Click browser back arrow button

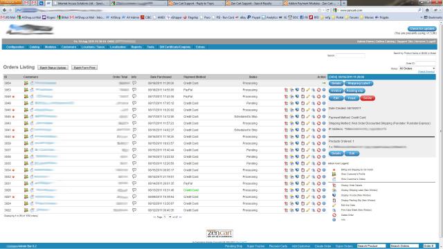(x=4, y=10)
